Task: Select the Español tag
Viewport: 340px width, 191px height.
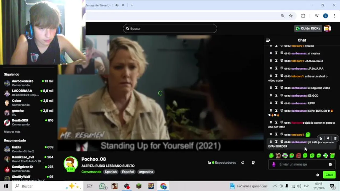Action: pos(128,172)
